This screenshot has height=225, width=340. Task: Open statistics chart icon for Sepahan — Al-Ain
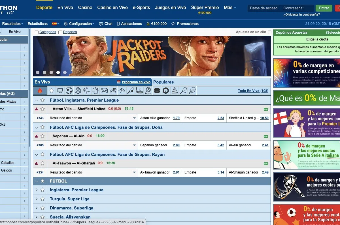[37, 136]
